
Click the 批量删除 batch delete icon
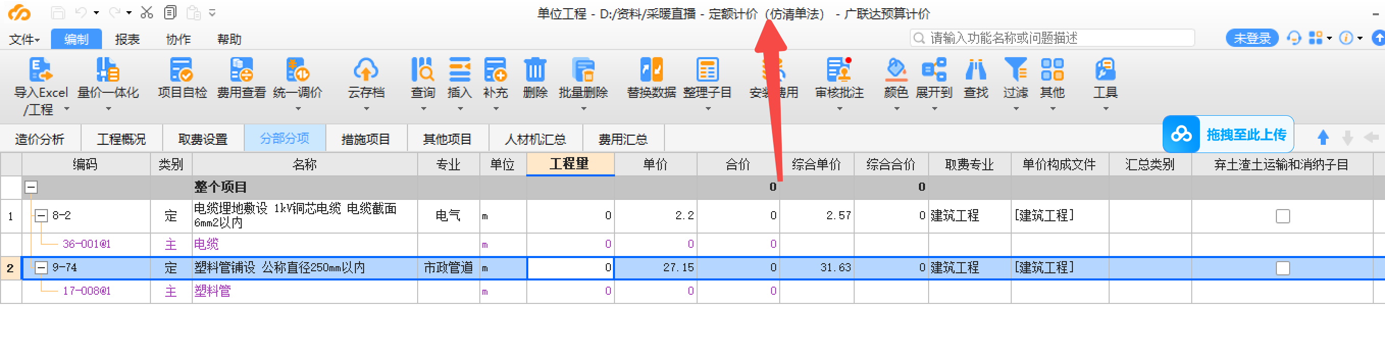pyautogui.click(x=583, y=70)
